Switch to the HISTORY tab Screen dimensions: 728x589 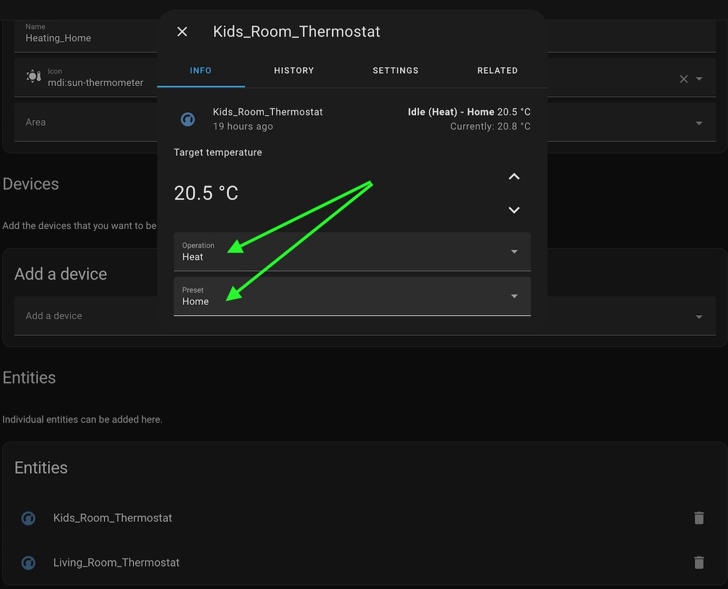click(294, 70)
